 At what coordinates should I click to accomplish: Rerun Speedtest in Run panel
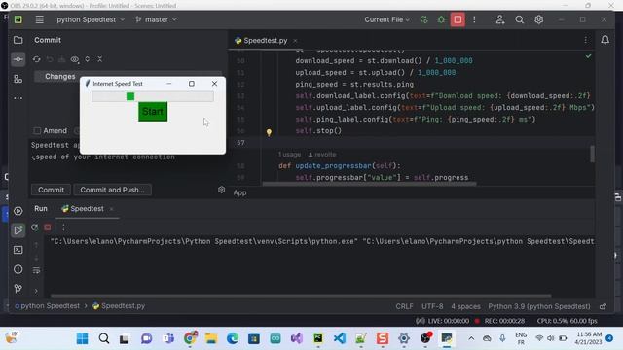[35, 227]
